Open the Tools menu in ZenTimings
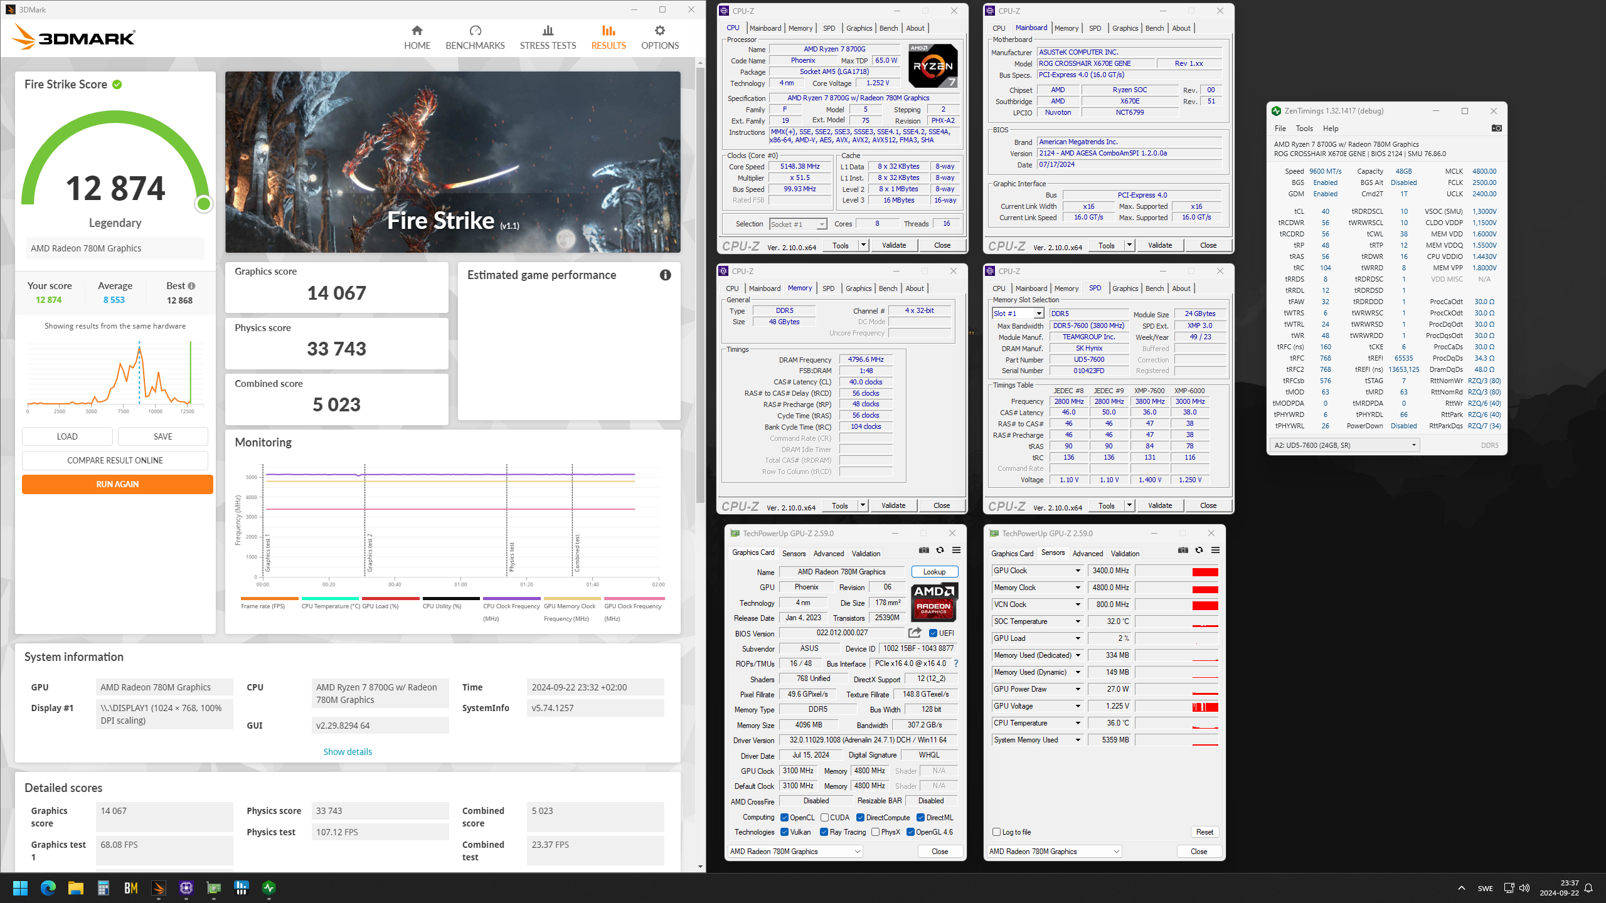1606x903 pixels. 1304,129
